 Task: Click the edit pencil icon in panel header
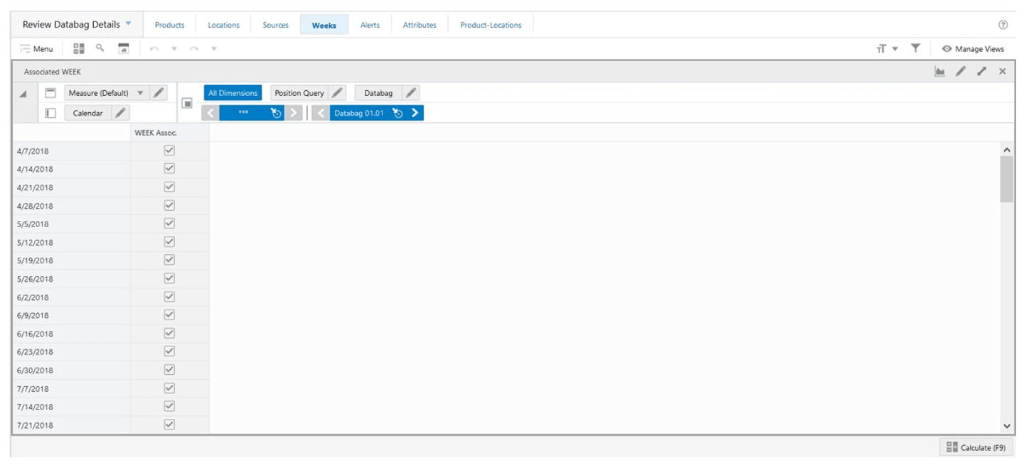961,72
